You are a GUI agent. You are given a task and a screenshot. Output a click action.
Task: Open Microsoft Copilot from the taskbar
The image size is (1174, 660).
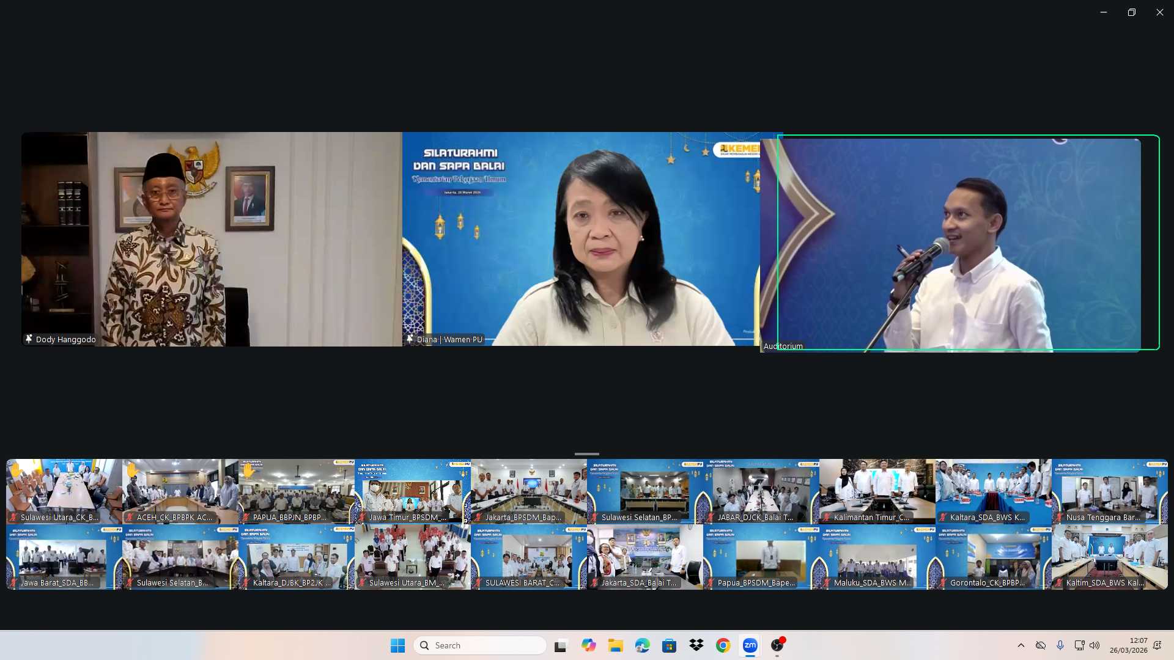point(588,645)
